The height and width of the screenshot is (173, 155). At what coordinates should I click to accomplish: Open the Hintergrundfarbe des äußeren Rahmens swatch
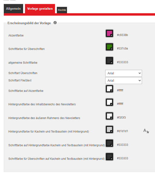(x=109, y=116)
